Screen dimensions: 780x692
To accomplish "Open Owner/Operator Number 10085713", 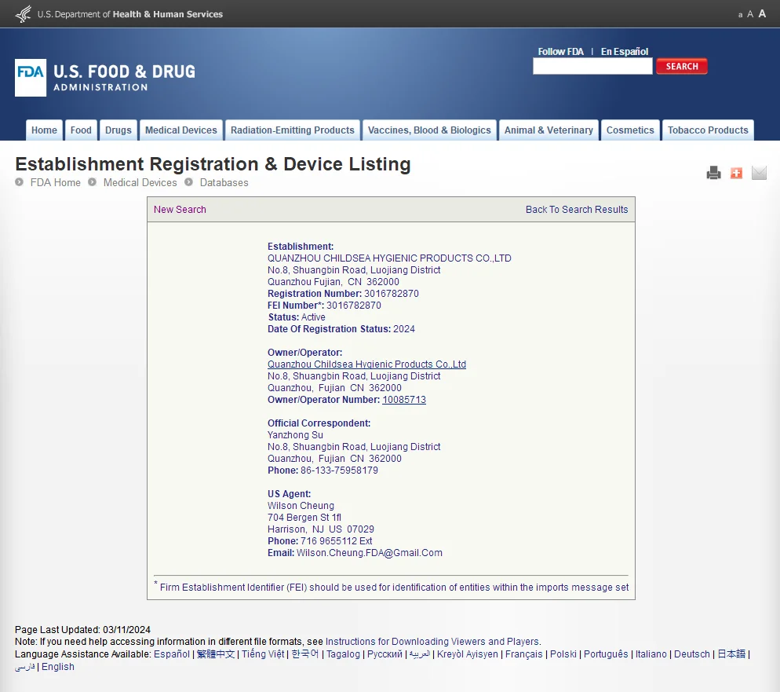I will coord(403,399).
